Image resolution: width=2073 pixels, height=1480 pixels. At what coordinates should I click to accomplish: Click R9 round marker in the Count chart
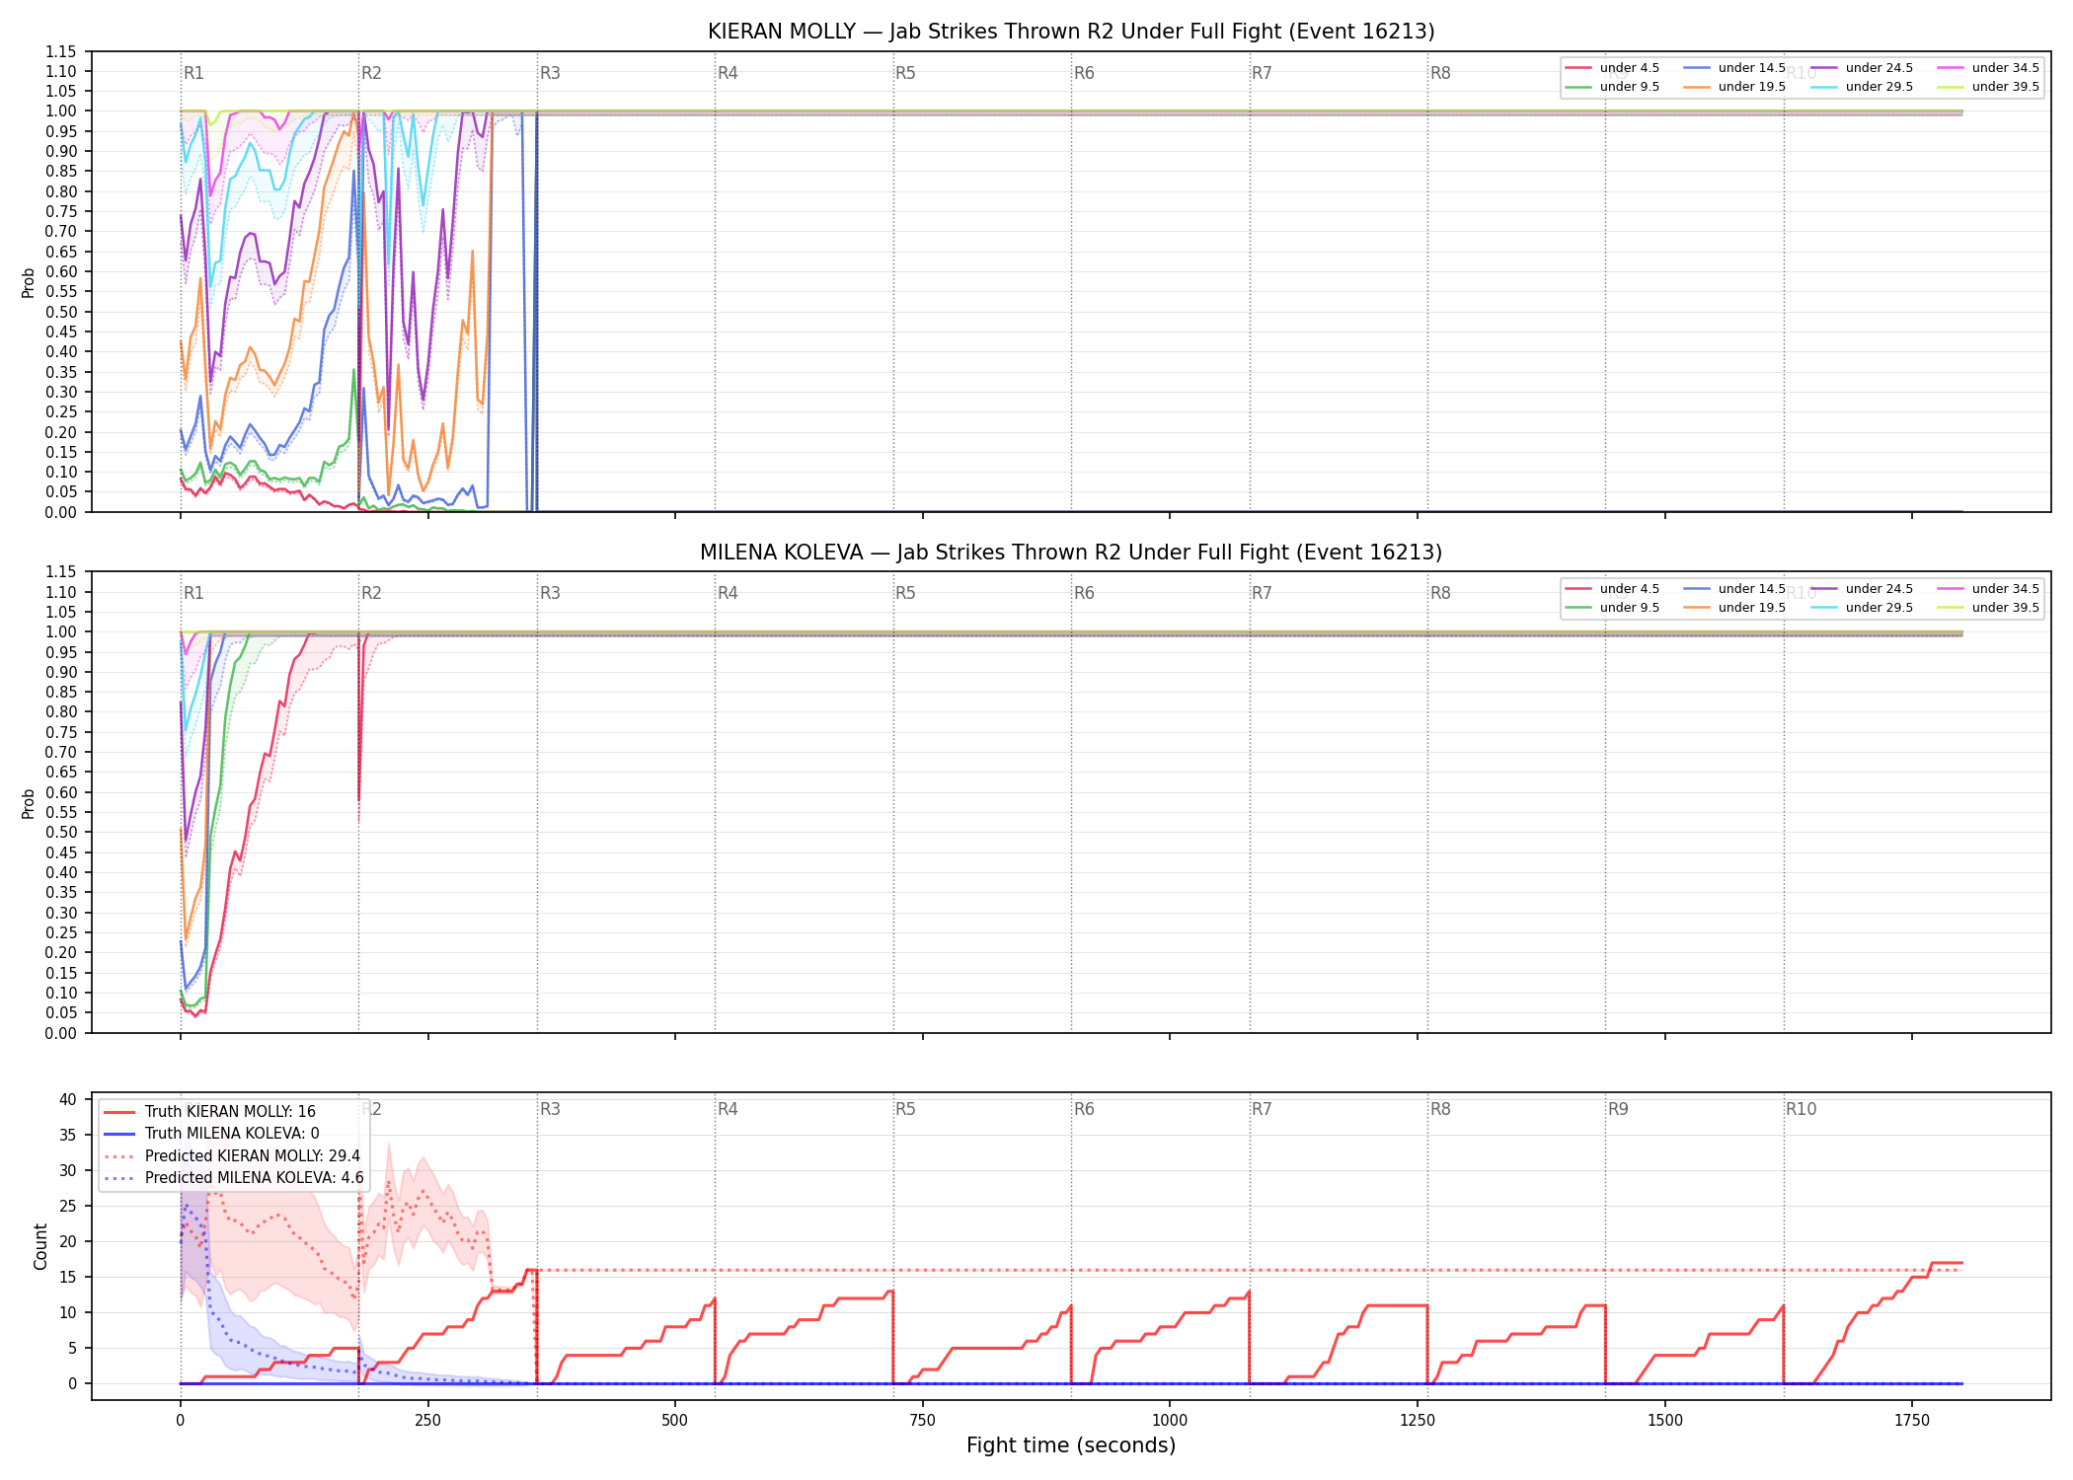coord(1618,1109)
